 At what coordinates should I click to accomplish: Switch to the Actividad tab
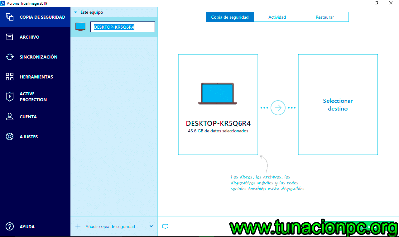(x=277, y=17)
